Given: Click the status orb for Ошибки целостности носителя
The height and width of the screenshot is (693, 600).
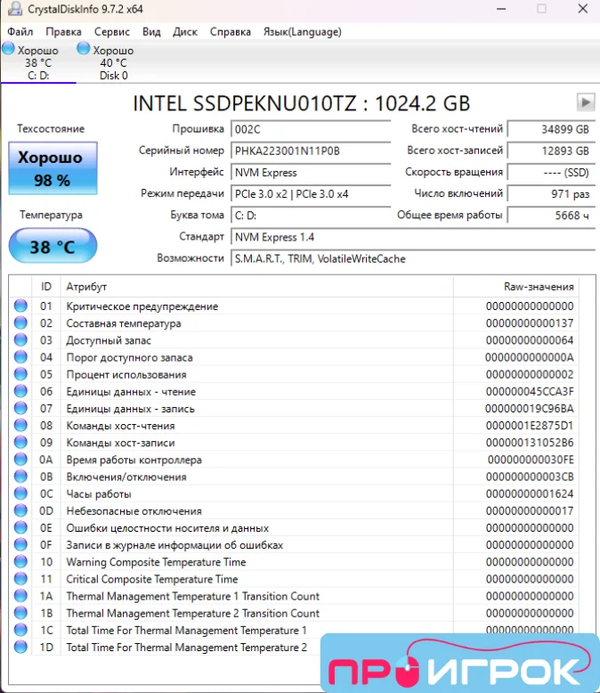Looking at the screenshot, I should tap(20, 527).
